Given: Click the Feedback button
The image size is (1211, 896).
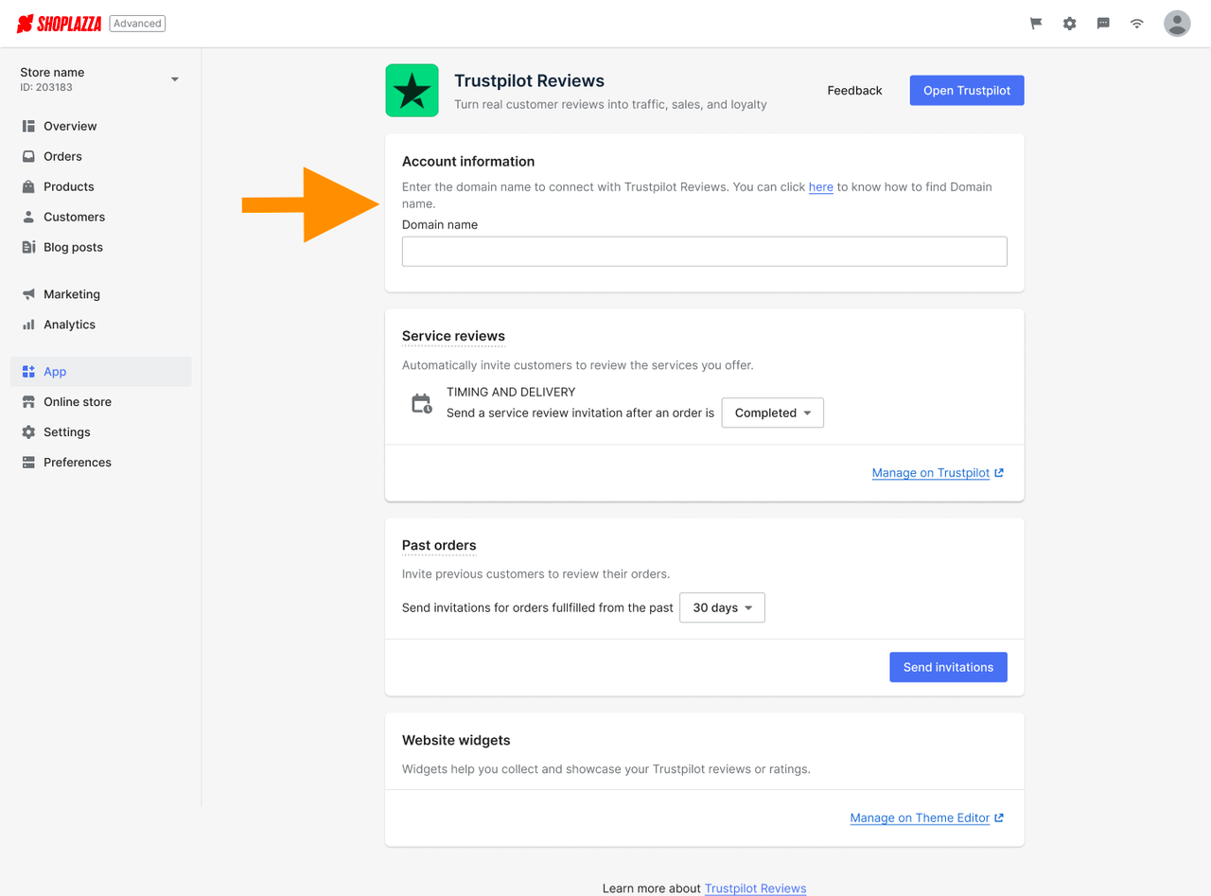Looking at the screenshot, I should point(854,91).
